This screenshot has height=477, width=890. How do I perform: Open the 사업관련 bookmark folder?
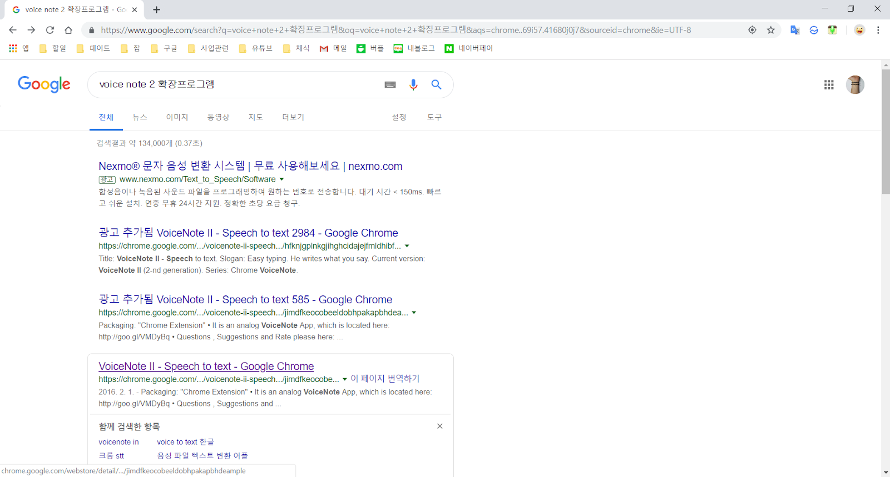208,48
